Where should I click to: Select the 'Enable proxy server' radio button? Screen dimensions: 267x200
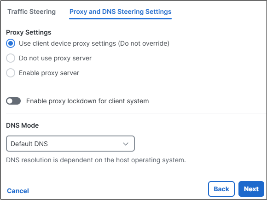(11, 73)
